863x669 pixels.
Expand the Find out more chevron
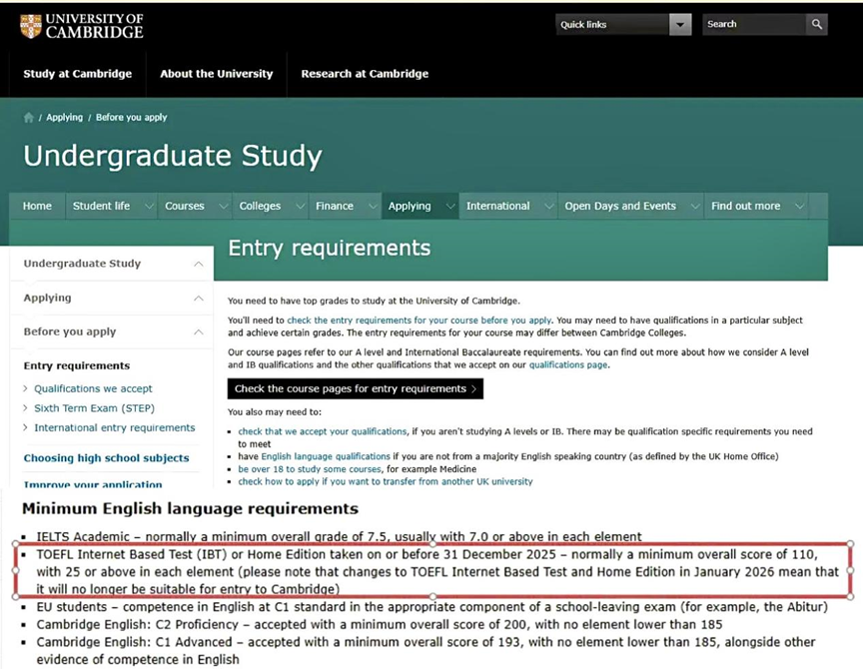click(798, 207)
